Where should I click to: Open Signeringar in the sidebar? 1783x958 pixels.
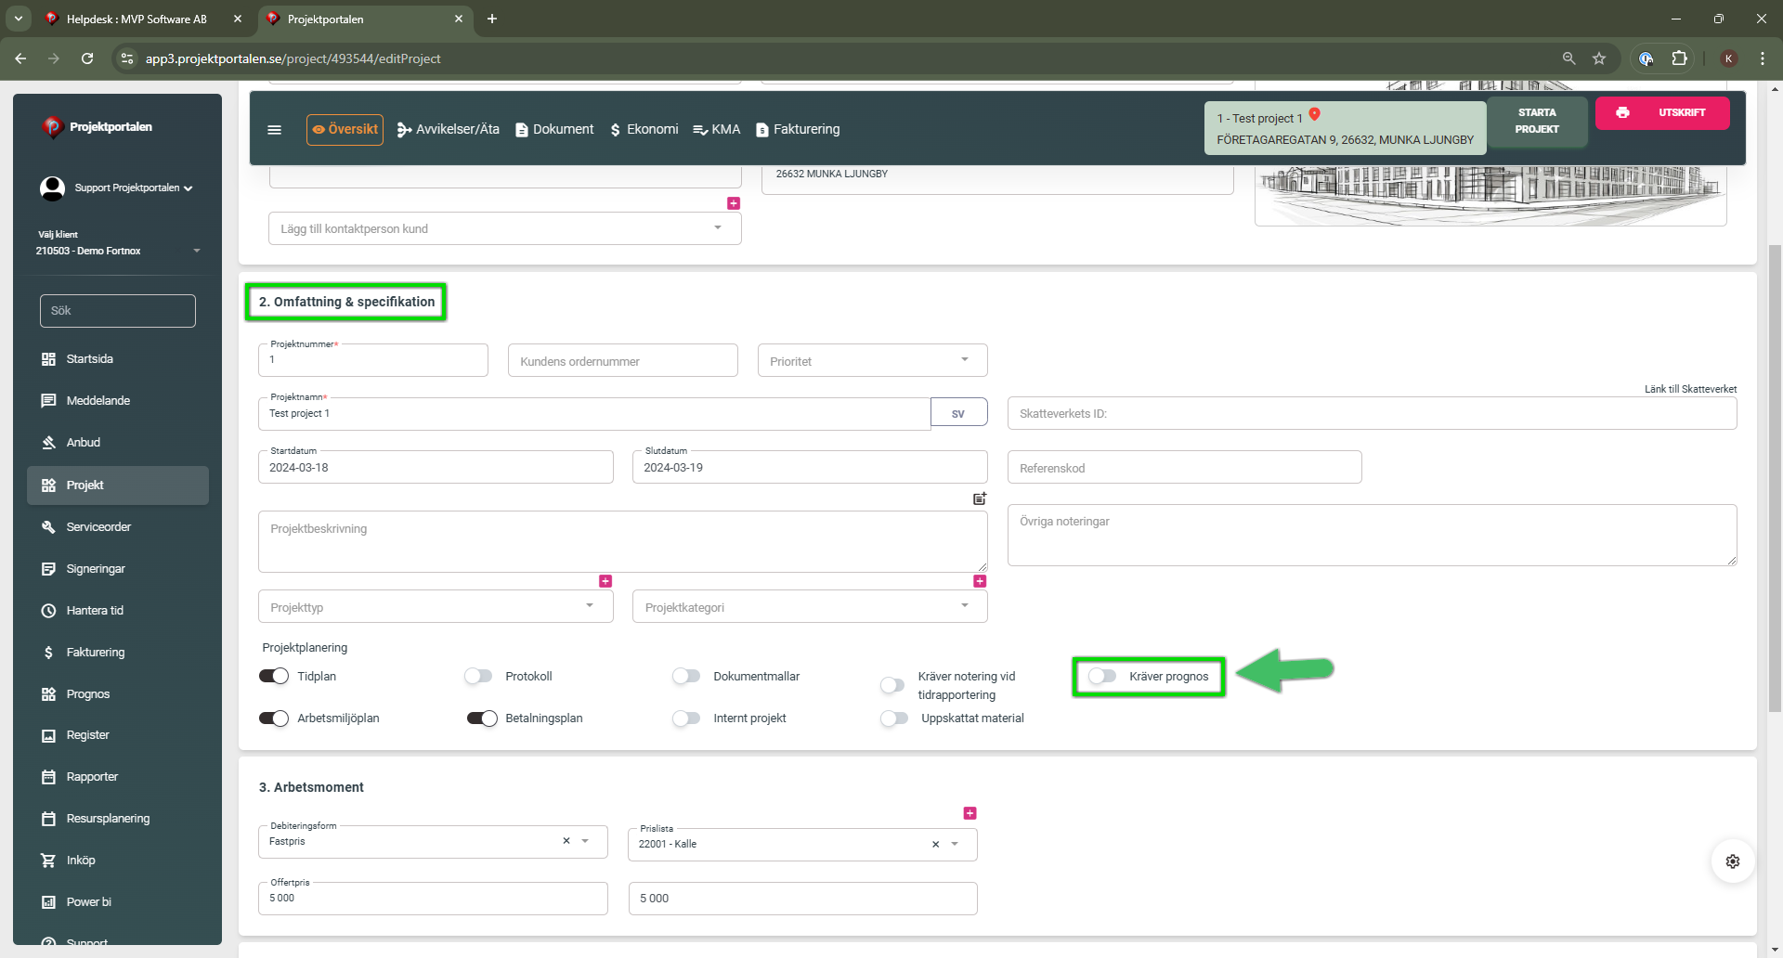tap(118, 569)
